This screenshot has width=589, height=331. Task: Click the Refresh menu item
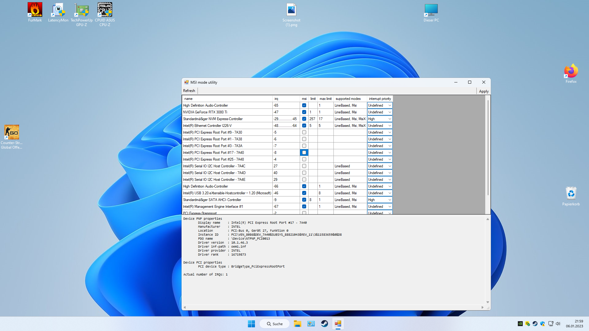click(x=189, y=91)
